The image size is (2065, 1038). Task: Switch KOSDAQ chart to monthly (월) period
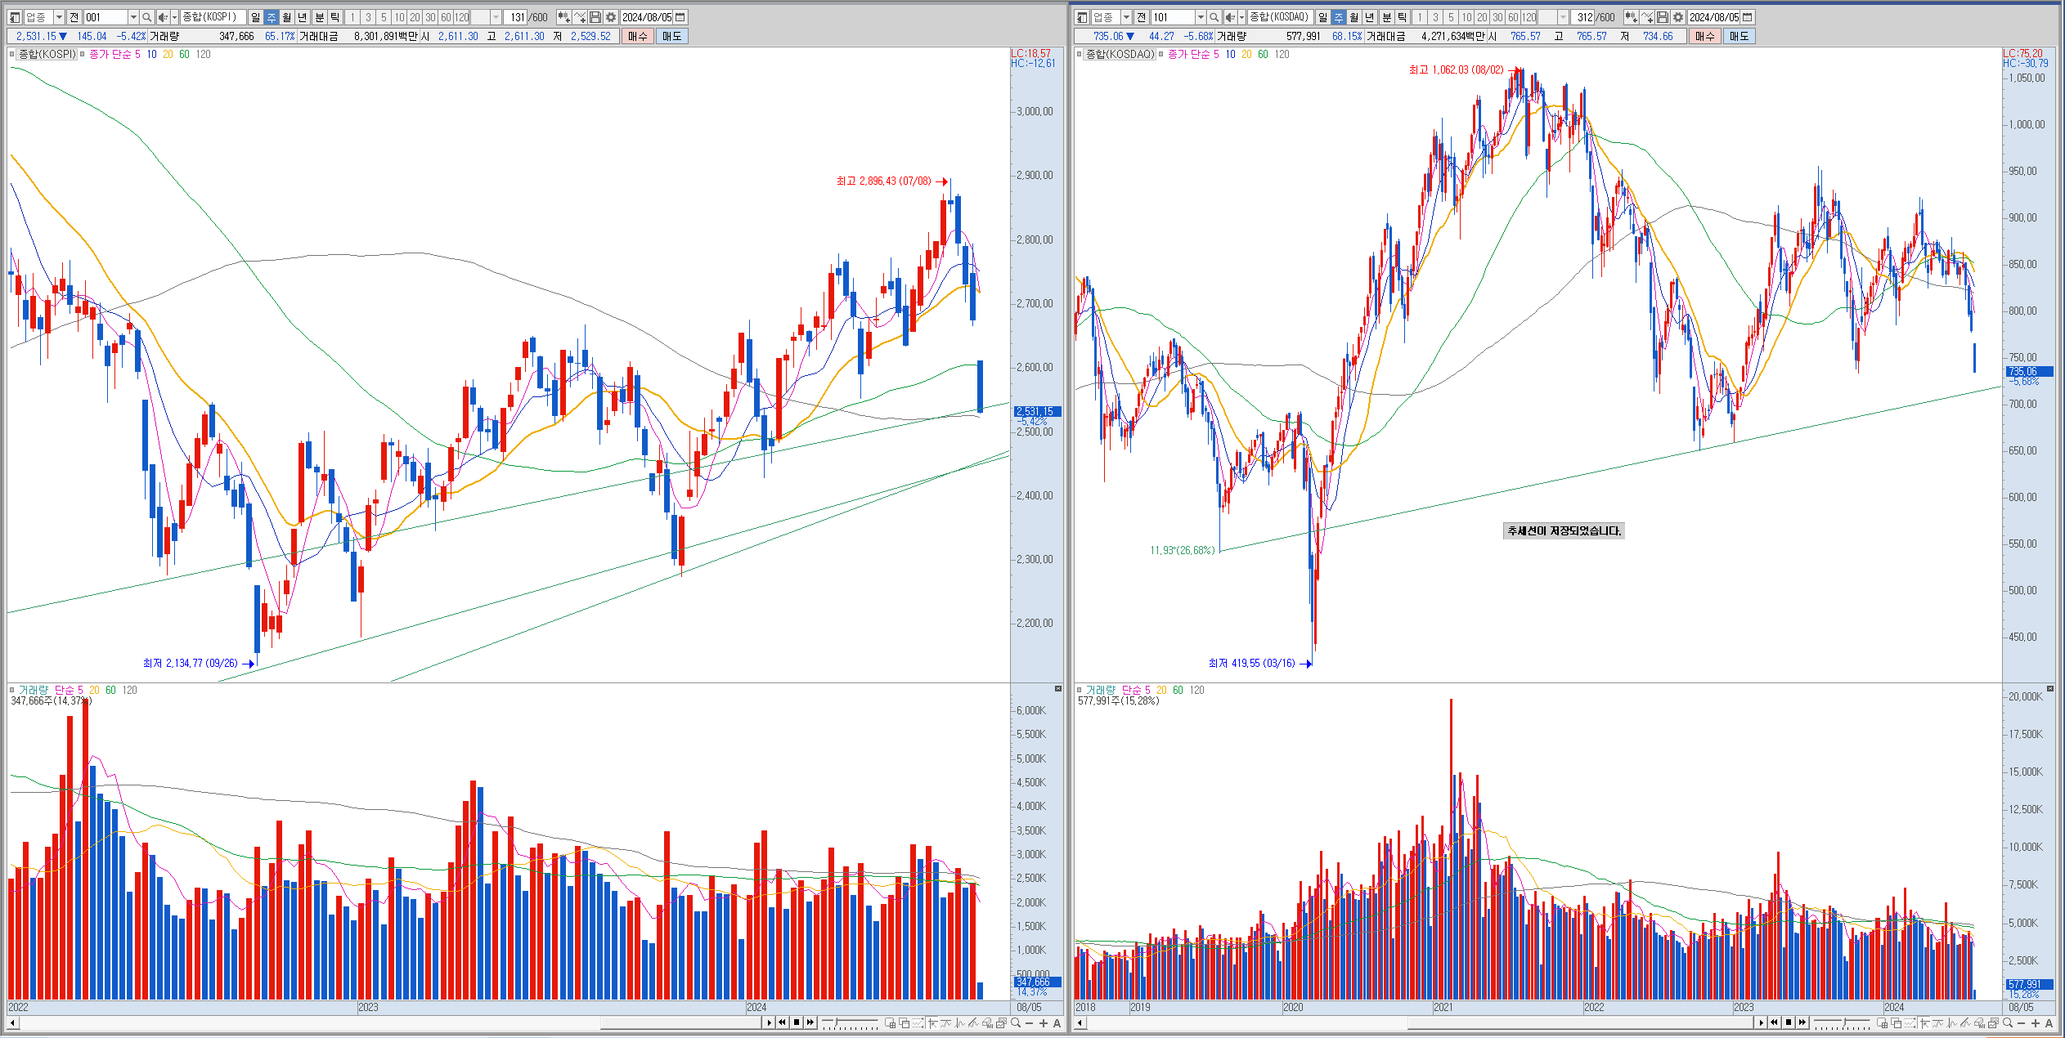(1354, 17)
